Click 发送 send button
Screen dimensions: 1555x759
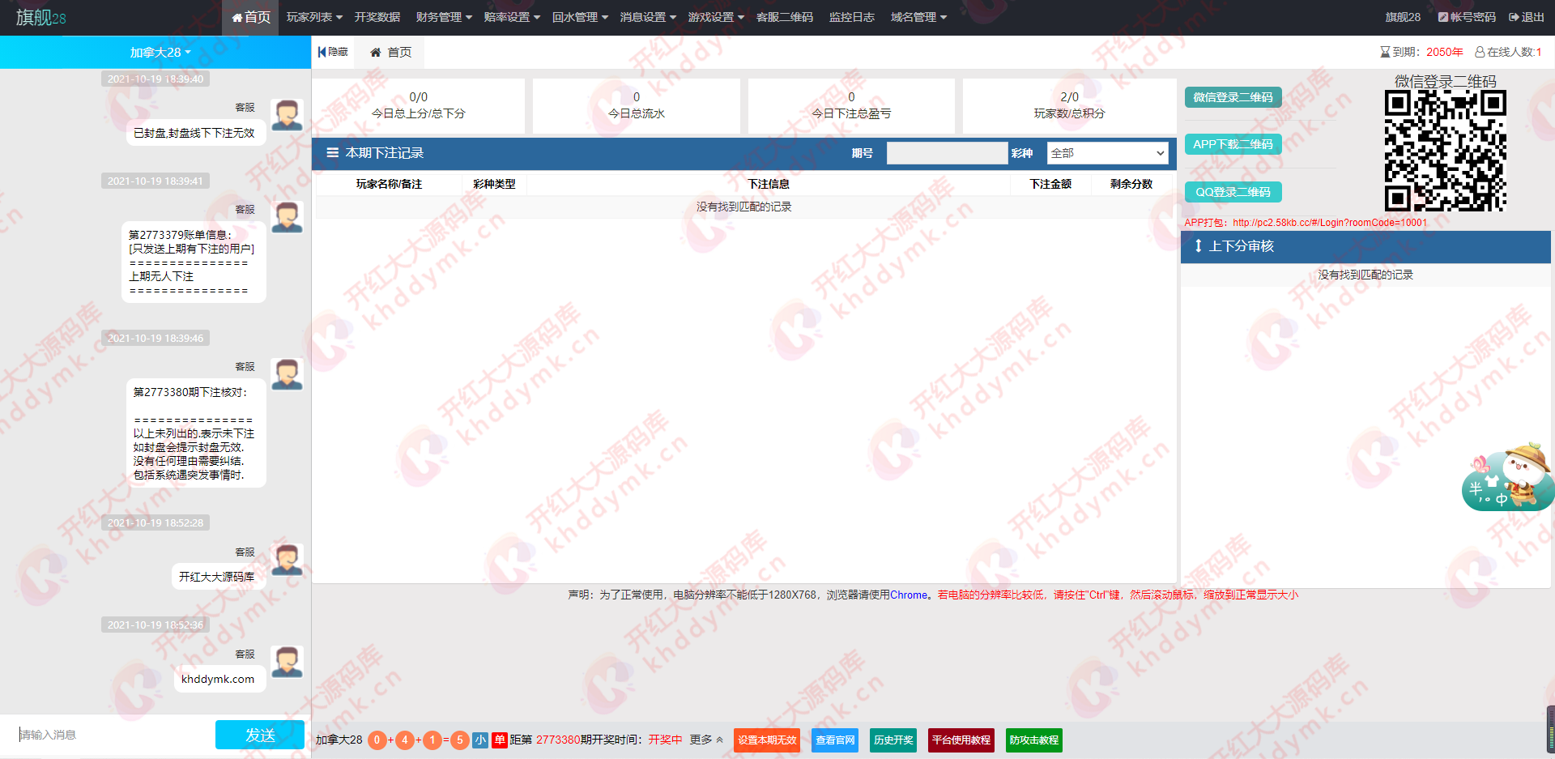(260, 735)
